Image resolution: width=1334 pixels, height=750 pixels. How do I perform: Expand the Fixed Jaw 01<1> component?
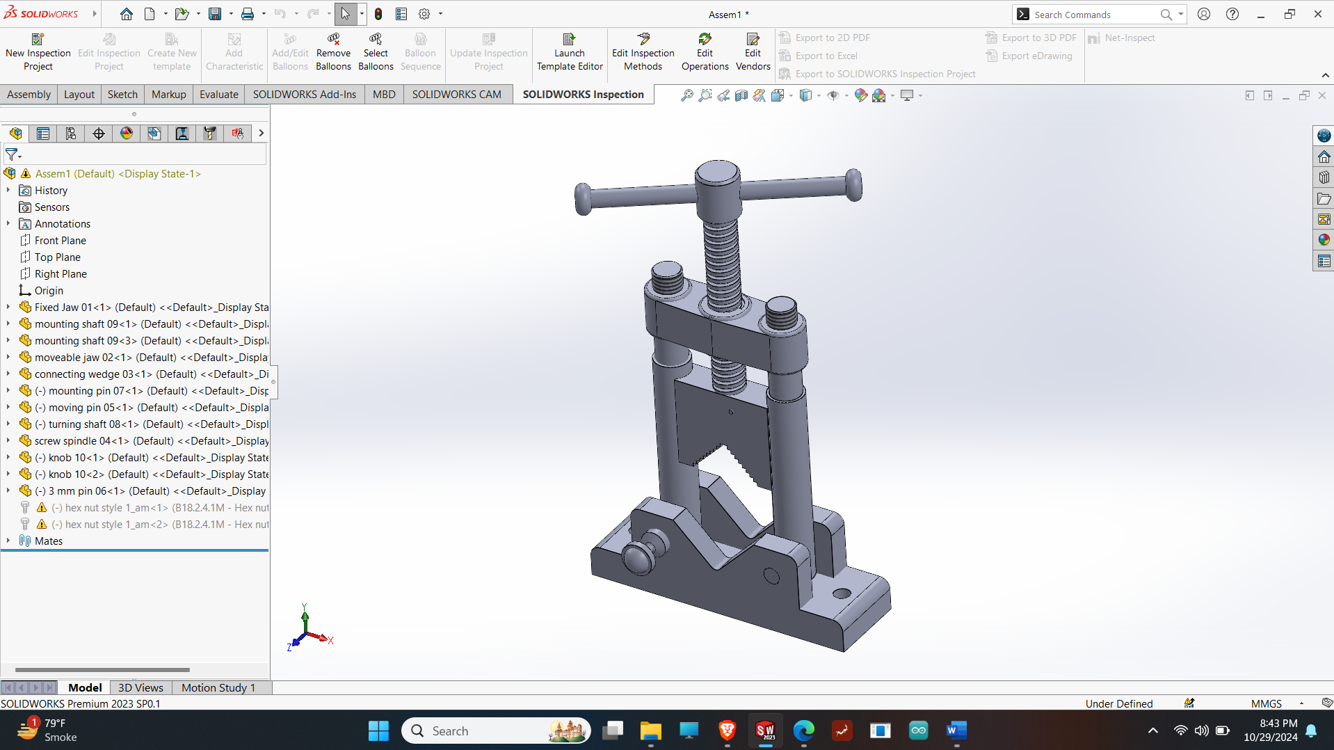[8, 307]
